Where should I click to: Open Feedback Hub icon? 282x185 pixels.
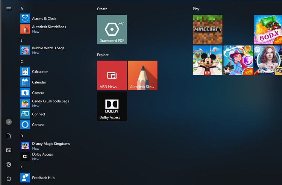point(25,177)
